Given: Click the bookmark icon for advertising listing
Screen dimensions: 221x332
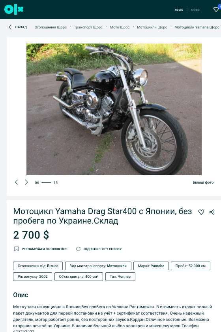Looking at the screenshot, I should (x=17, y=249).
